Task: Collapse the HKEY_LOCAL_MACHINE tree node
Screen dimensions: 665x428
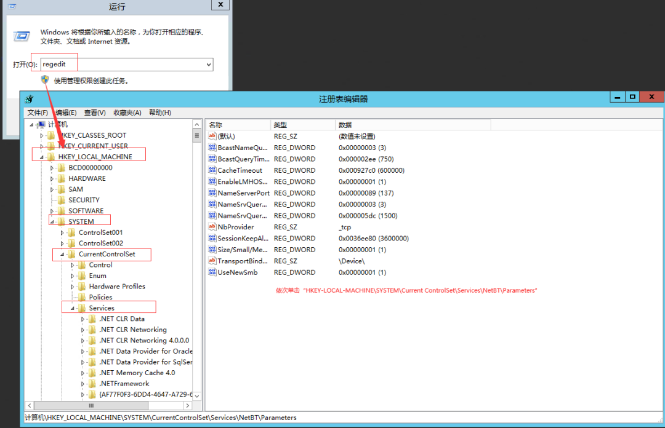Action: [x=42, y=157]
